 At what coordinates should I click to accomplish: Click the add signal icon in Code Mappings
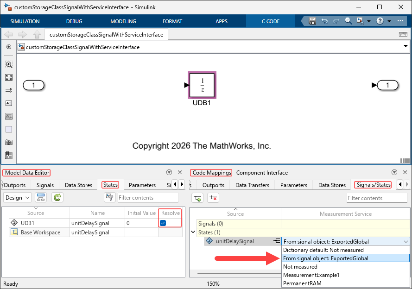click(x=198, y=198)
